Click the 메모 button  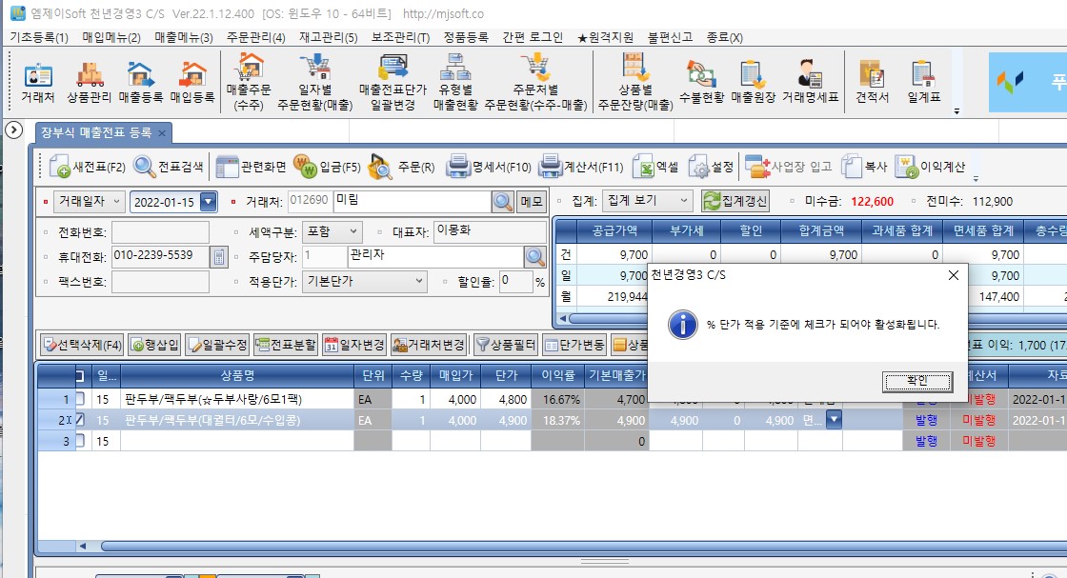click(x=532, y=201)
